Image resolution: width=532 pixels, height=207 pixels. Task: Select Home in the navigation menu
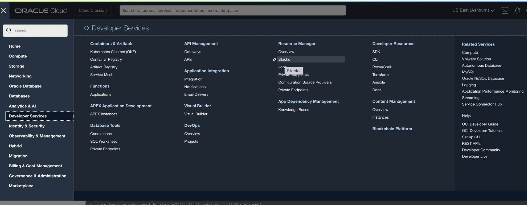point(15,46)
